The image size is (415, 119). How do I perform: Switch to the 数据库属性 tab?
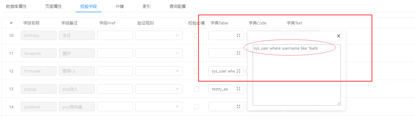16,6
